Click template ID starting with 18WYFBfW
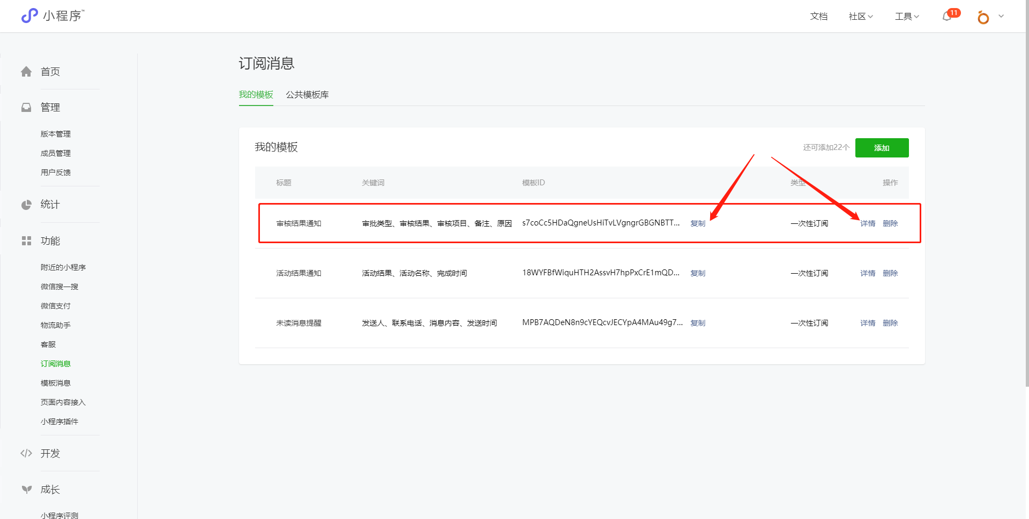 pyautogui.click(x=601, y=273)
